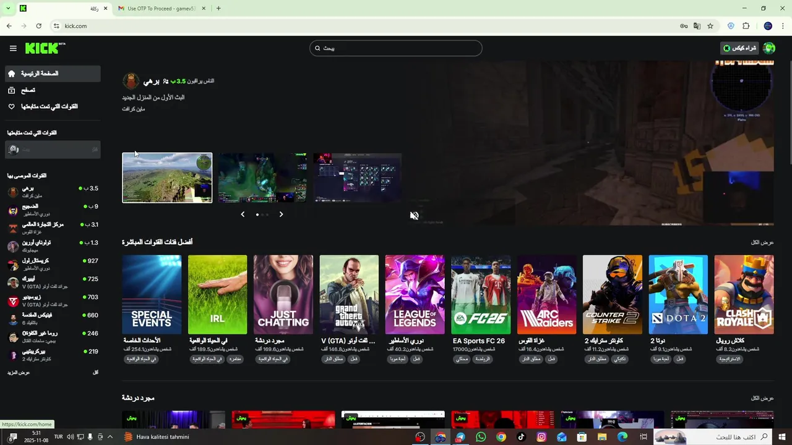The image size is (792, 445).
Task: Open the EA Sports FC 26 category
Action: pyautogui.click(x=481, y=295)
